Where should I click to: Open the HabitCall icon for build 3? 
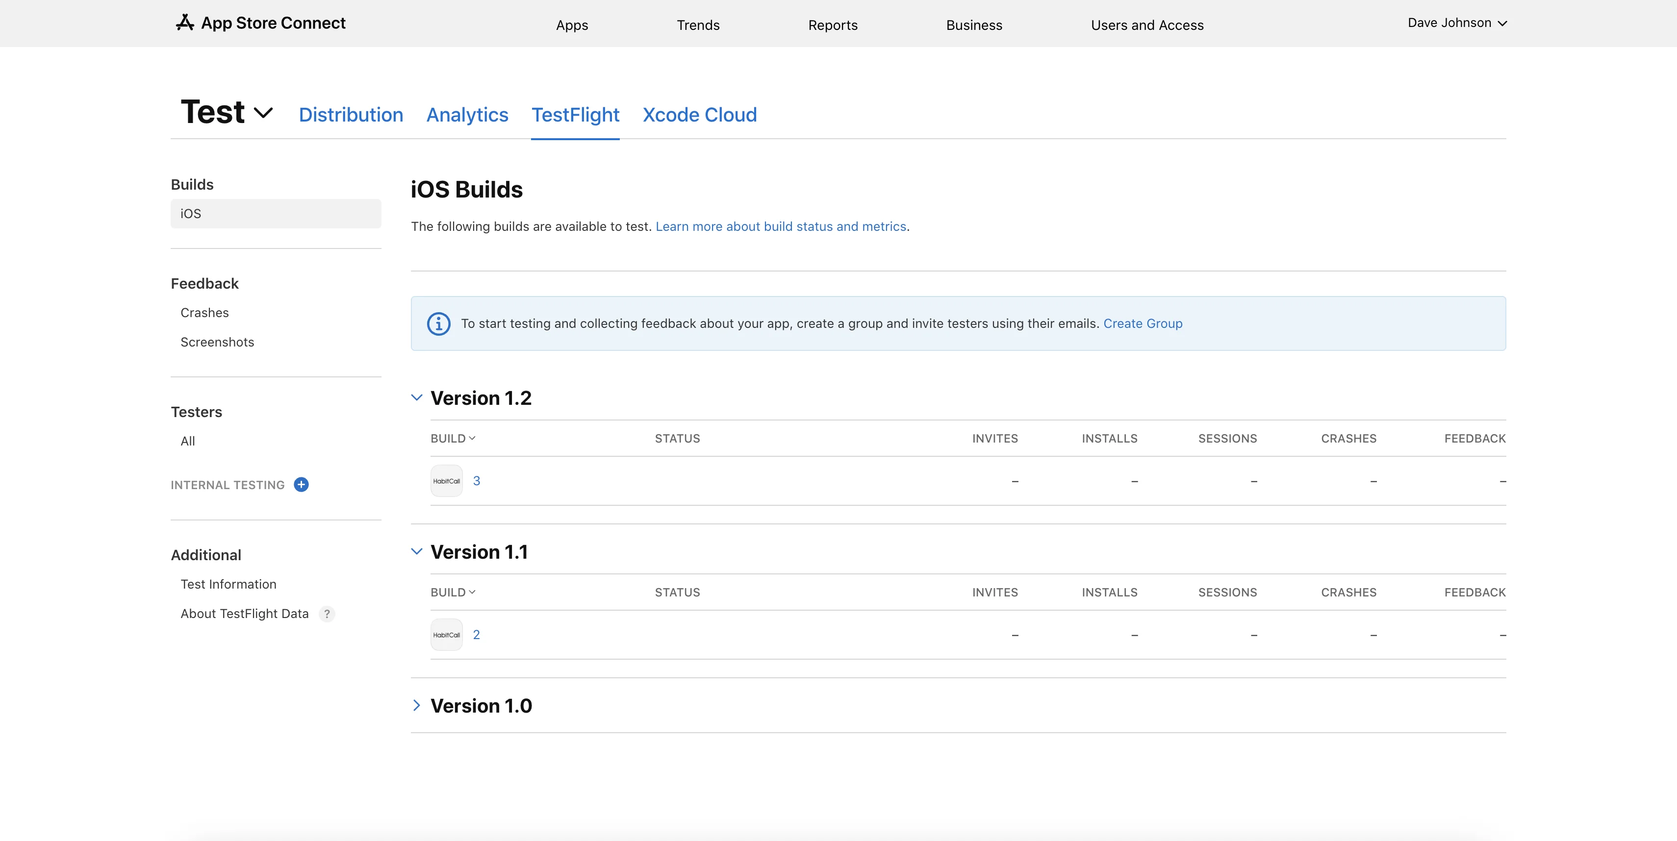click(447, 481)
